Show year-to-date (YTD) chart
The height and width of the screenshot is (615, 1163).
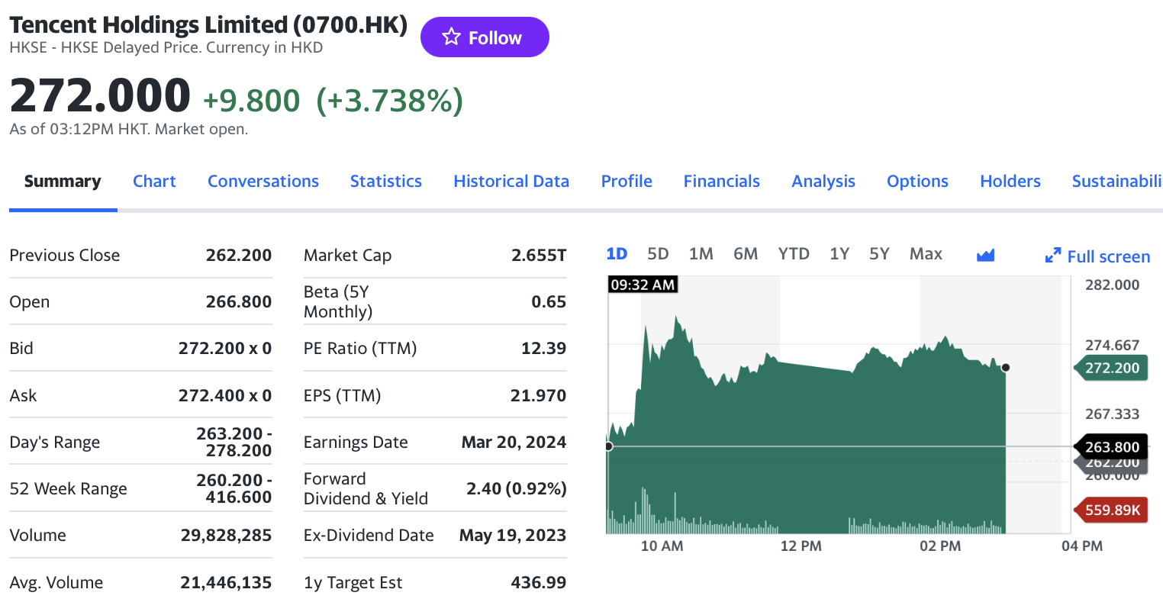point(794,254)
